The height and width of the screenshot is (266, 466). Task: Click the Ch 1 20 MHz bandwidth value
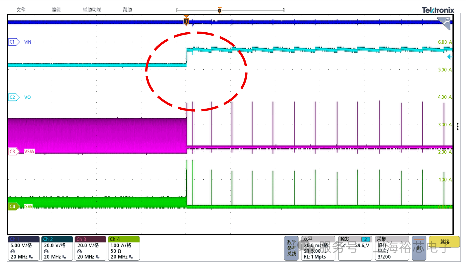(x=19, y=257)
